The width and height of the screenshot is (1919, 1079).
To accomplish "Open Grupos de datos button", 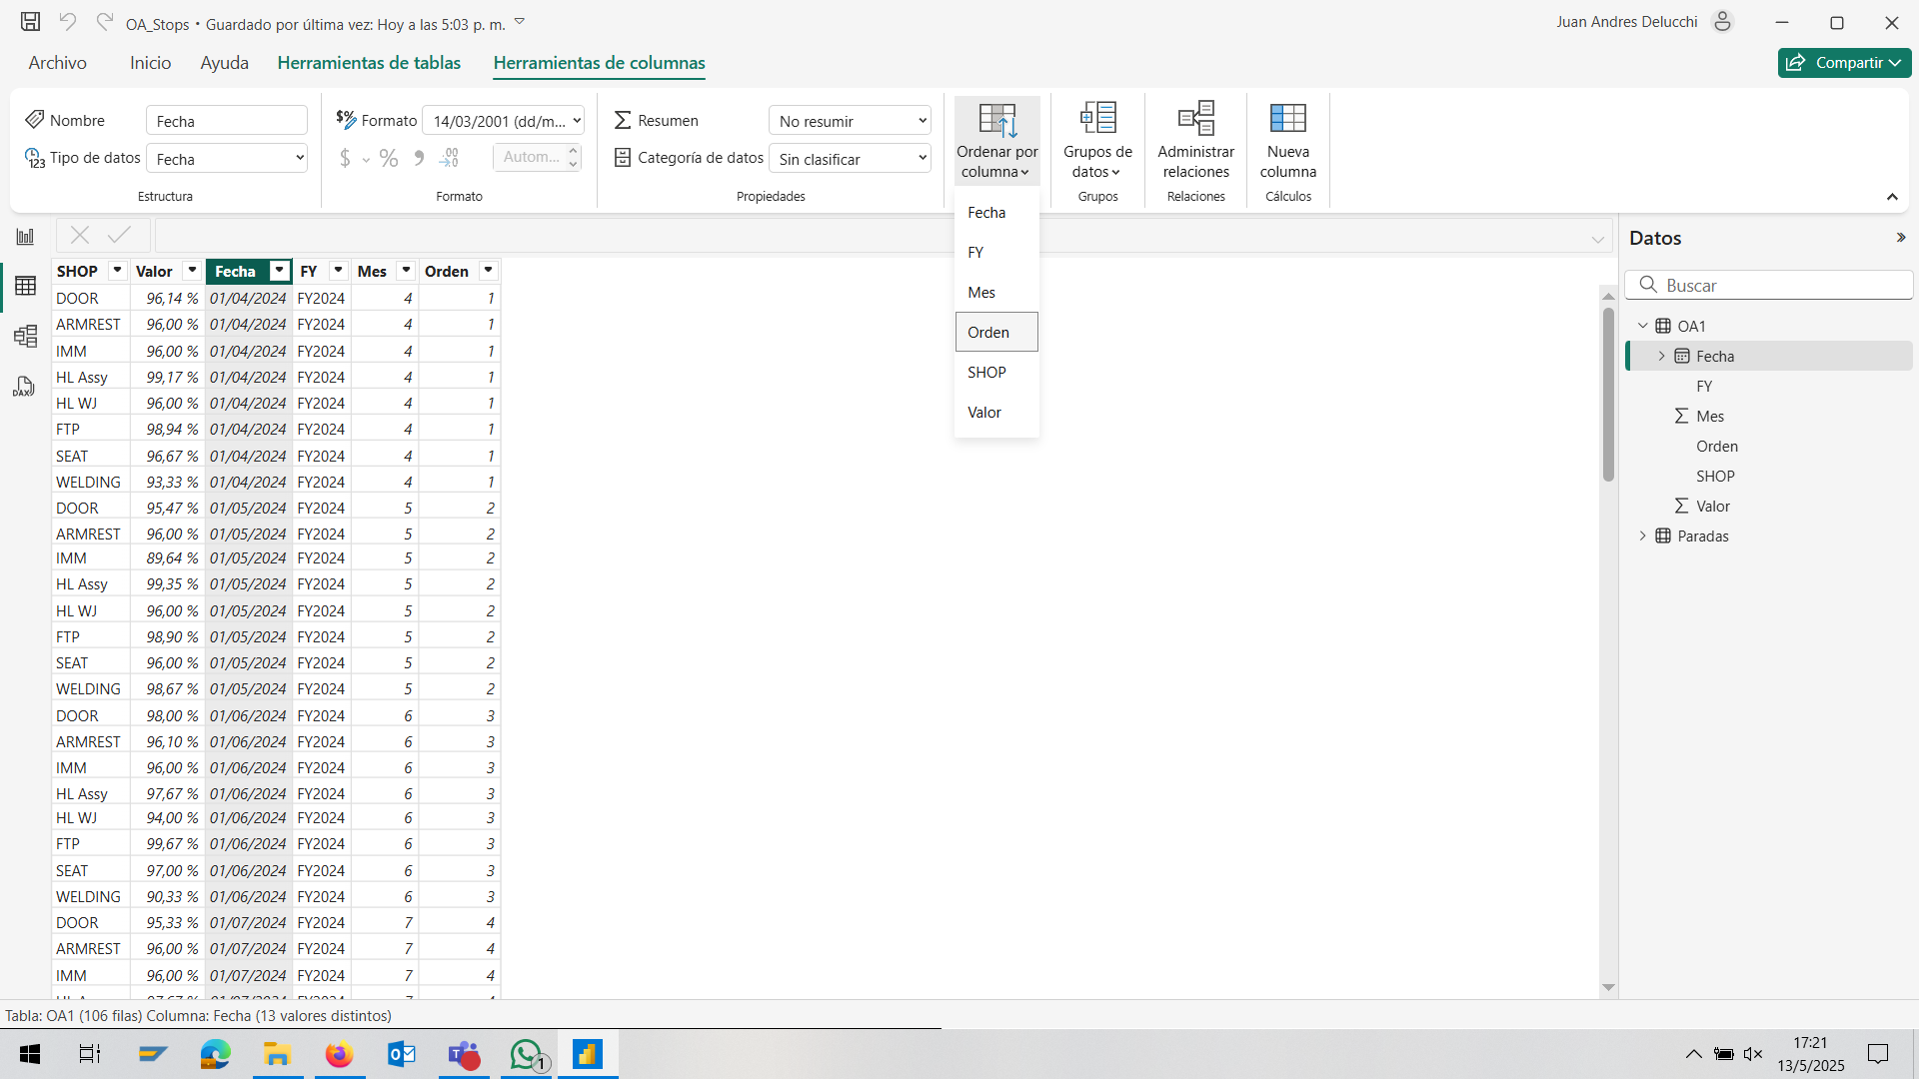I will [x=1097, y=141].
